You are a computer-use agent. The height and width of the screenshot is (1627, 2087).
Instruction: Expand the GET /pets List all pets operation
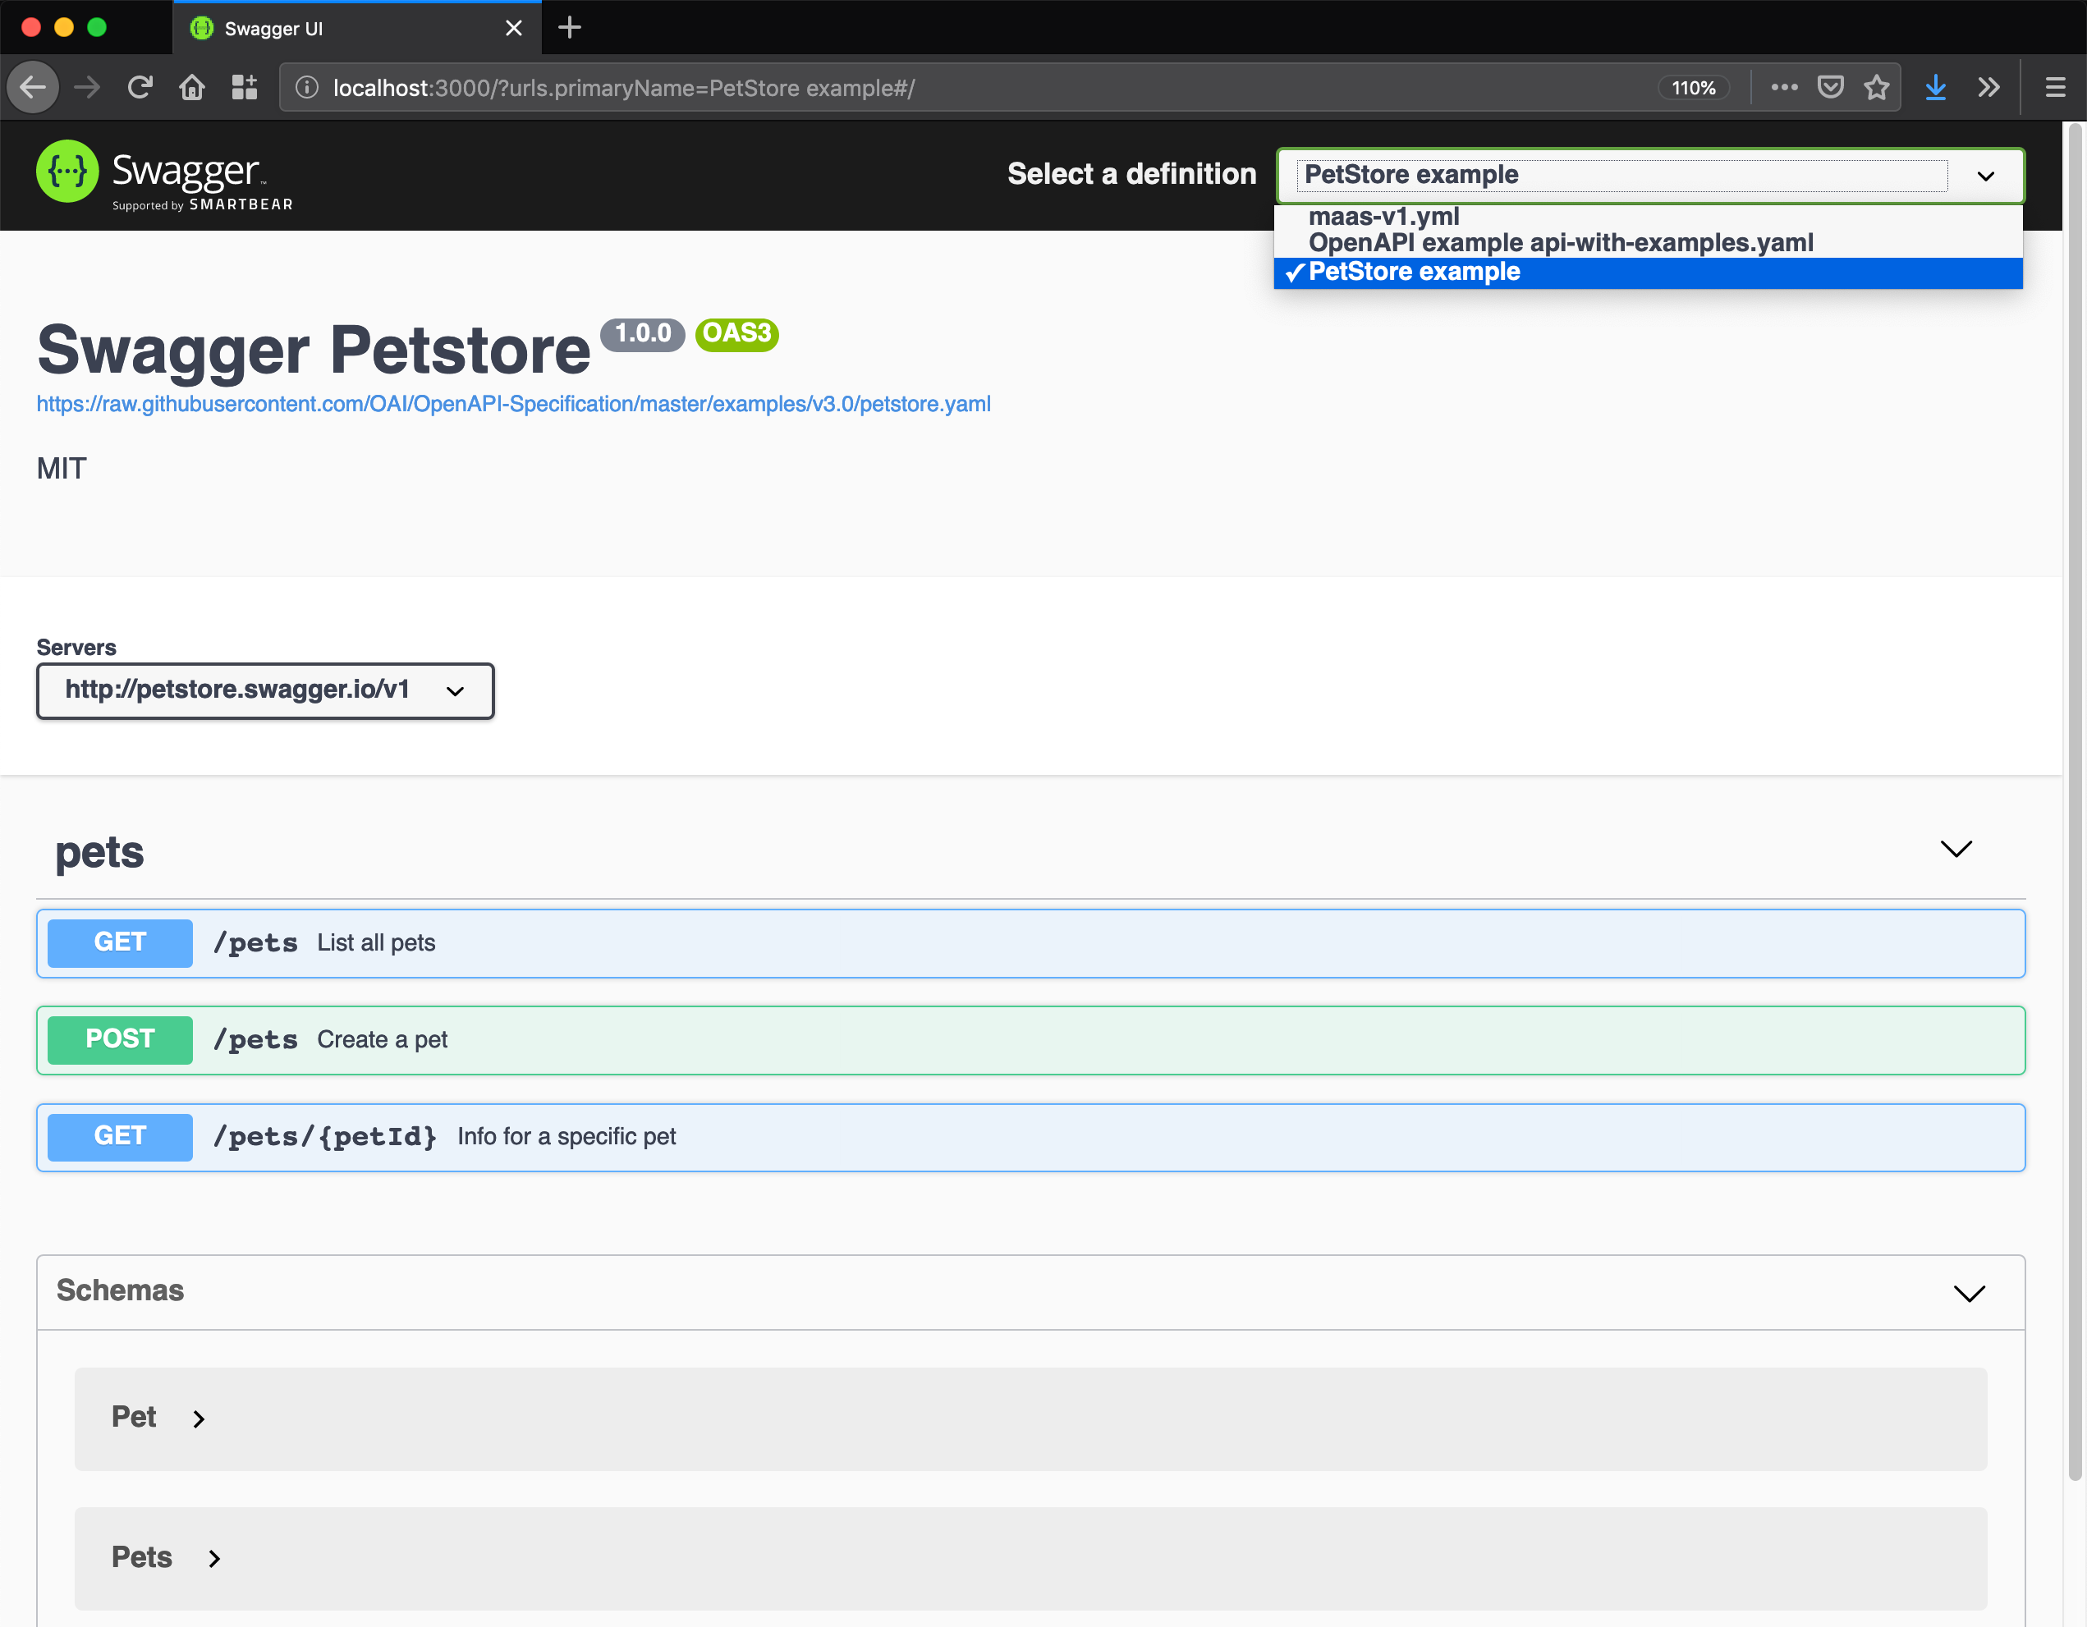click(x=1030, y=943)
